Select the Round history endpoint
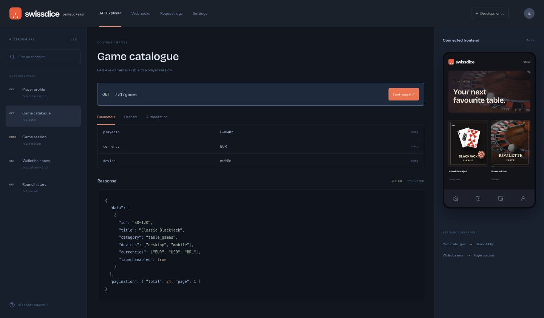 43,187
